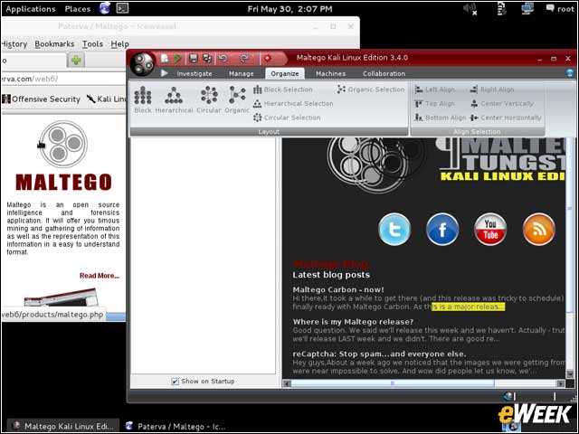
Task: Undo the last action in Maltego toolbar
Action: (223, 58)
